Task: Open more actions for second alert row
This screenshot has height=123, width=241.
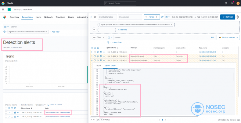Action: click(18, 117)
